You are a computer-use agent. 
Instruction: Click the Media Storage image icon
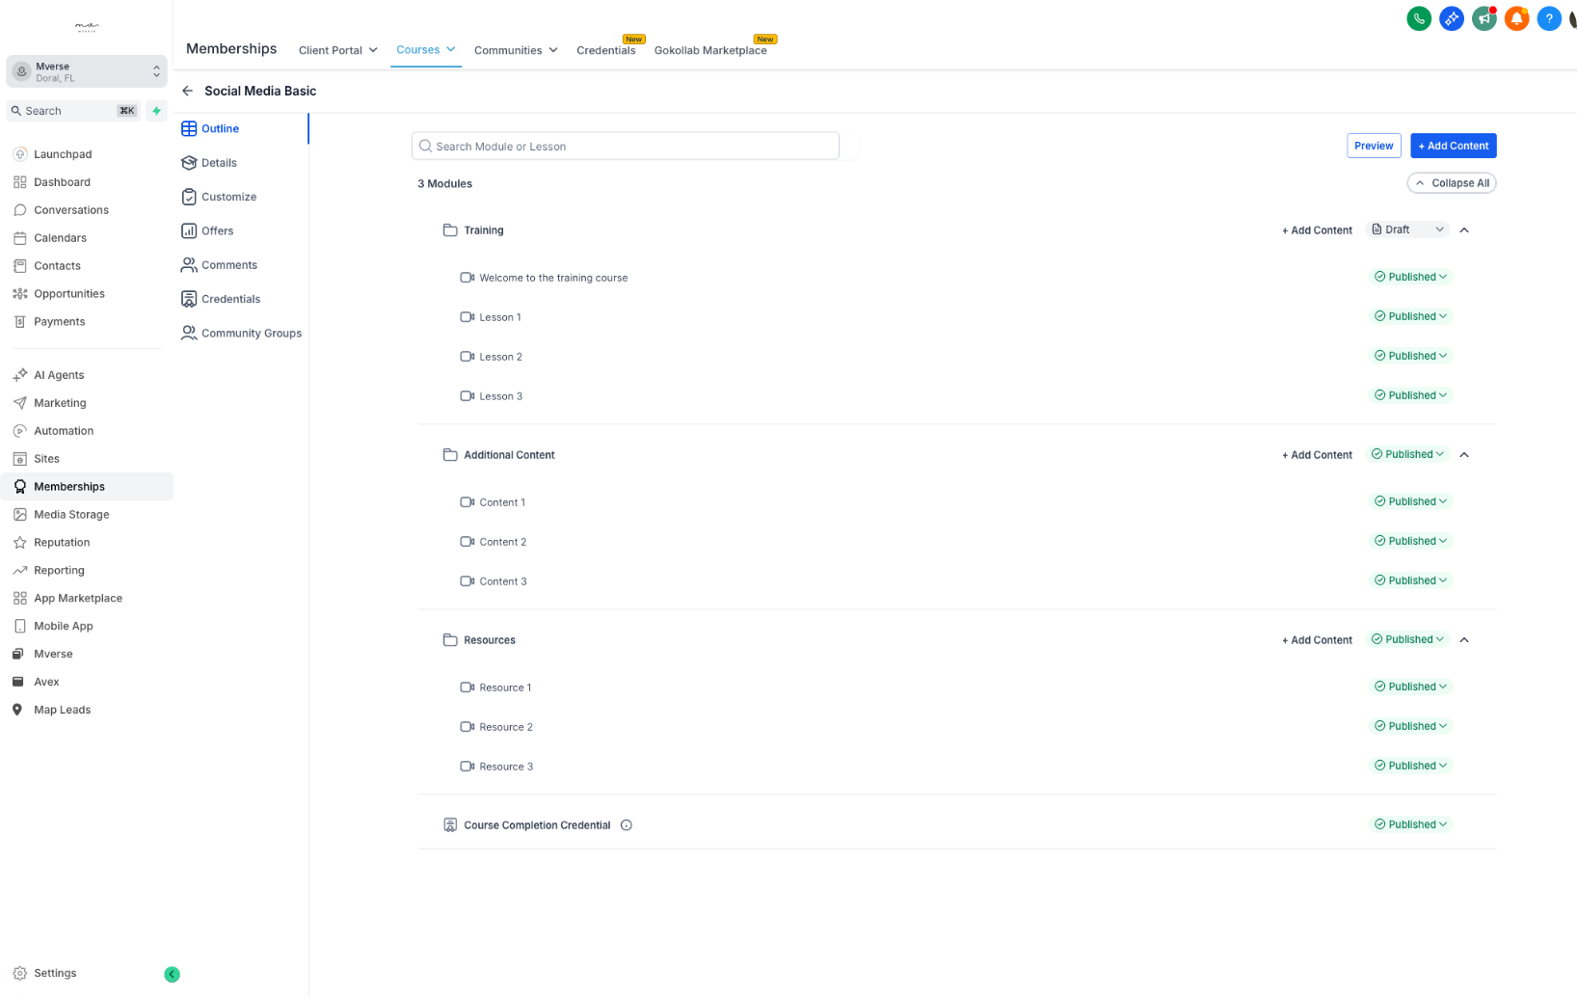[20, 515]
